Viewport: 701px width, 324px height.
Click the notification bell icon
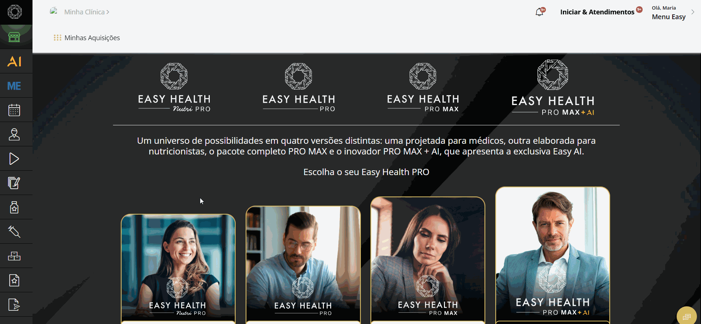tap(540, 12)
